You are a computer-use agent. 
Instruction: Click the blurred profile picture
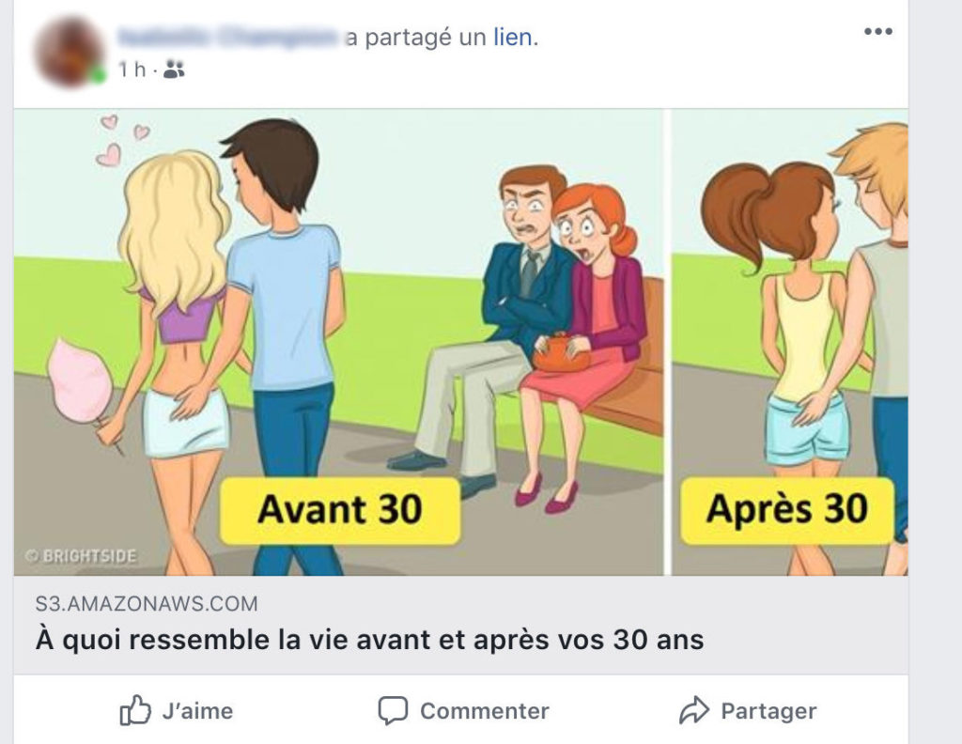point(69,50)
